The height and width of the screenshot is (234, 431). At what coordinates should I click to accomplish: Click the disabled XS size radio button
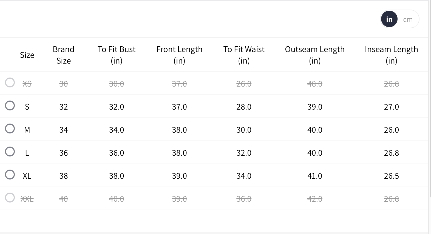10,82
